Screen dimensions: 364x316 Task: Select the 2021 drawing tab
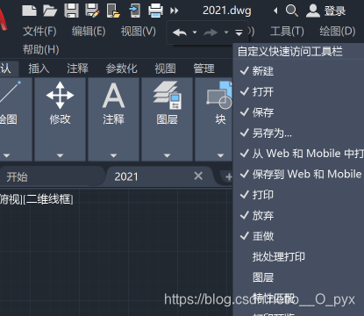click(x=126, y=176)
